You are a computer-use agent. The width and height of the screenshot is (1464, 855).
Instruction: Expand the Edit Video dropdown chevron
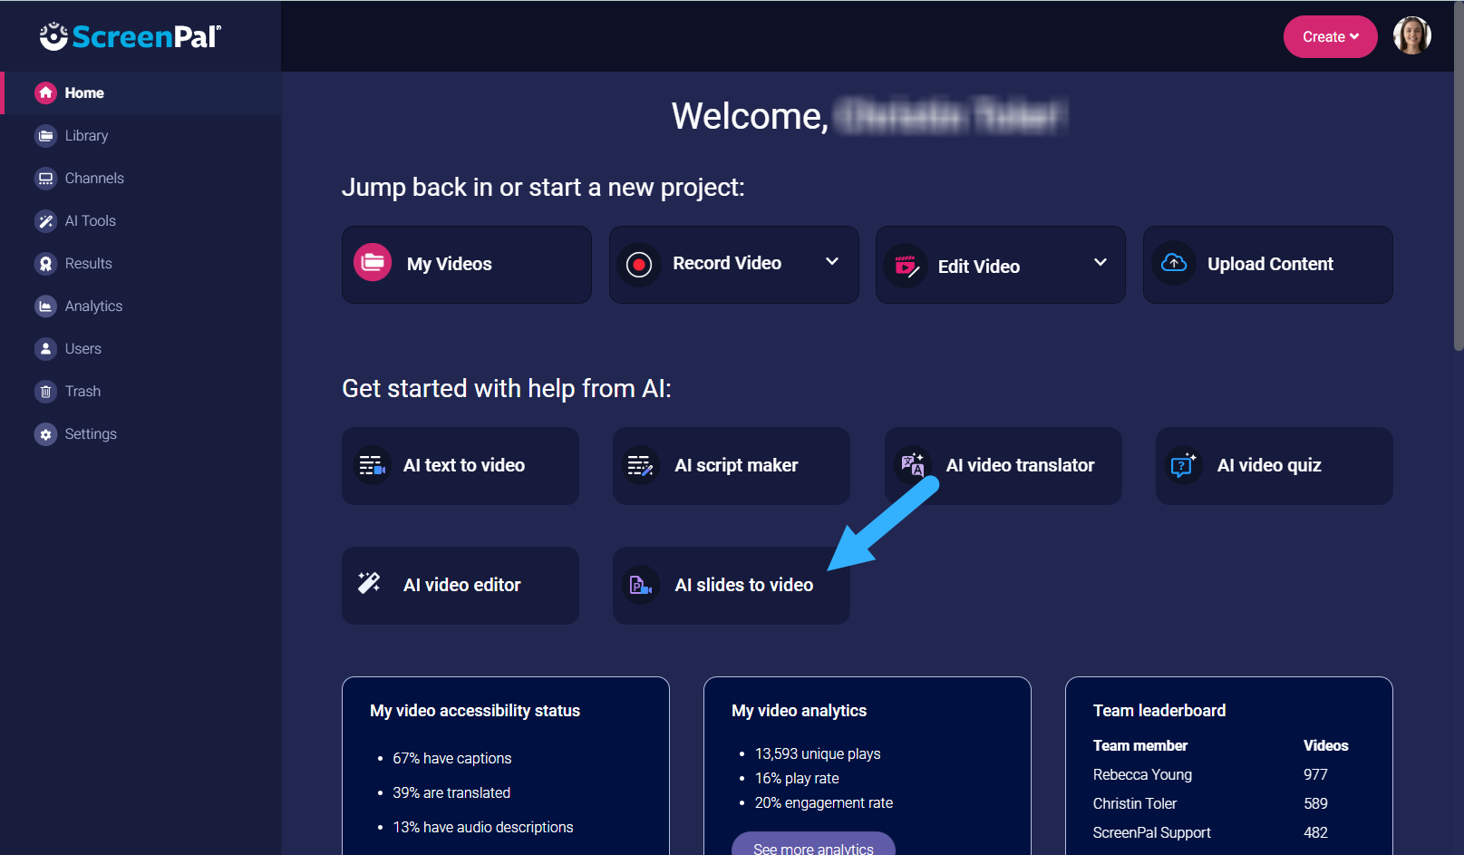[x=1100, y=263]
